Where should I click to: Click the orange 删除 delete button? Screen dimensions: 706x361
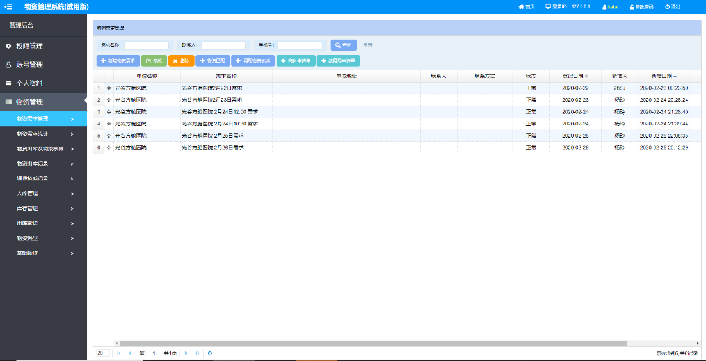[x=181, y=61]
